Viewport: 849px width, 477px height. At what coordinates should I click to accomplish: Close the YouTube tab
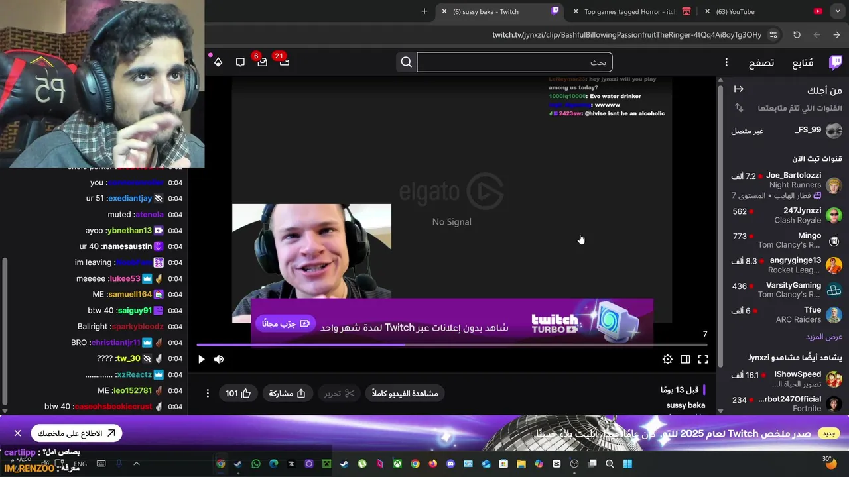[708, 11]
